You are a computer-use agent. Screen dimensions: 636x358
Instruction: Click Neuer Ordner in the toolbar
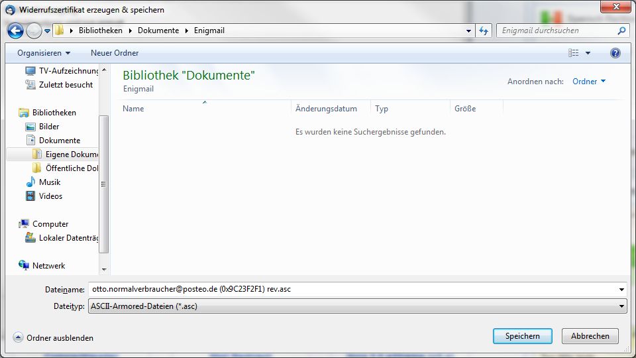115,53
